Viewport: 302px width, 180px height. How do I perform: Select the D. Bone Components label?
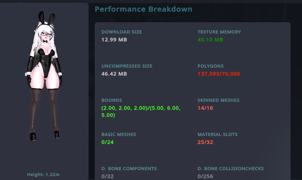click(x=129, y=169)
